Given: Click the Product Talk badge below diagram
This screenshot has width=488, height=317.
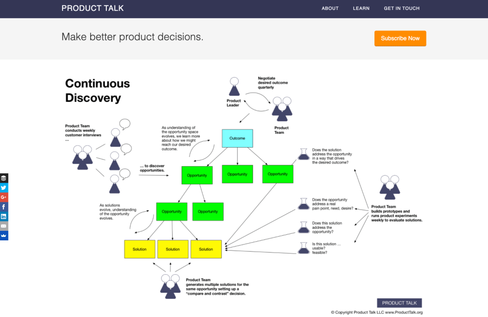Looking at the screenshot, I should pos(399,303).
